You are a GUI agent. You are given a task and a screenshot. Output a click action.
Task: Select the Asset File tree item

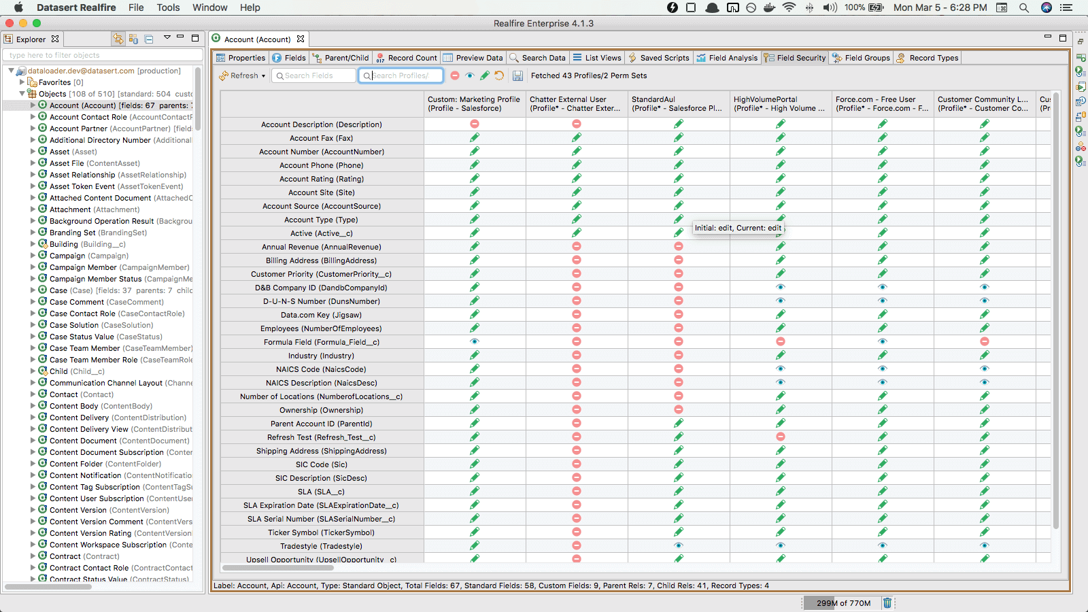[95, 163]
